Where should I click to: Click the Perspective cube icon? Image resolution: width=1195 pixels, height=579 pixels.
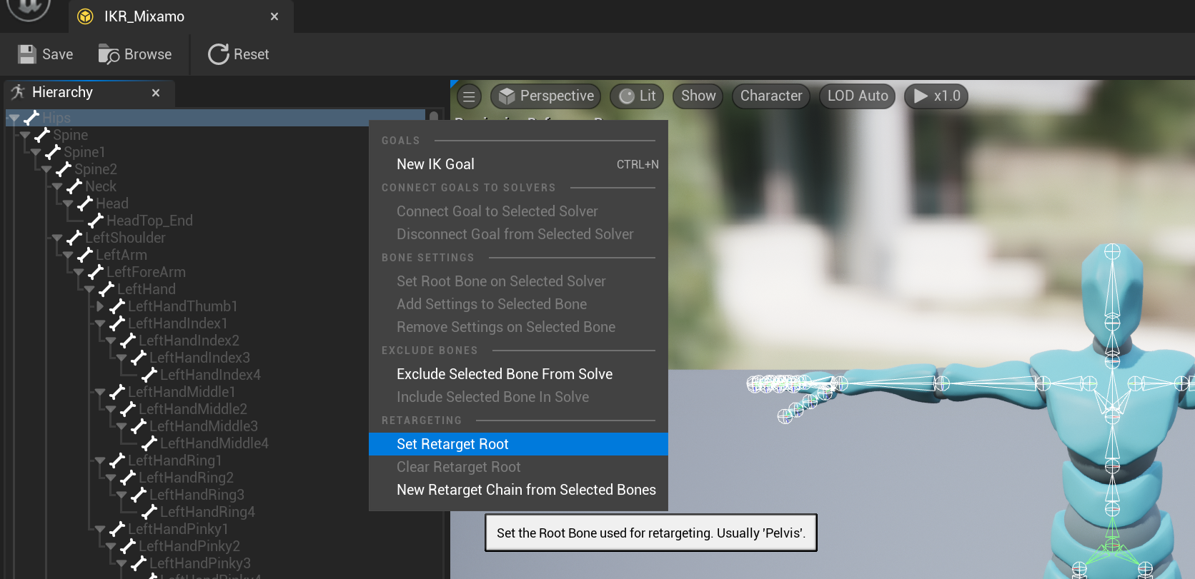click(507, 96)
